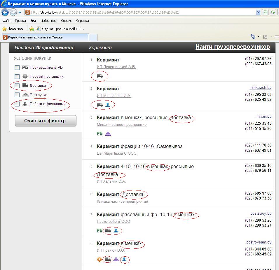Click the browser Back arrow button

[x=5, y=12]
